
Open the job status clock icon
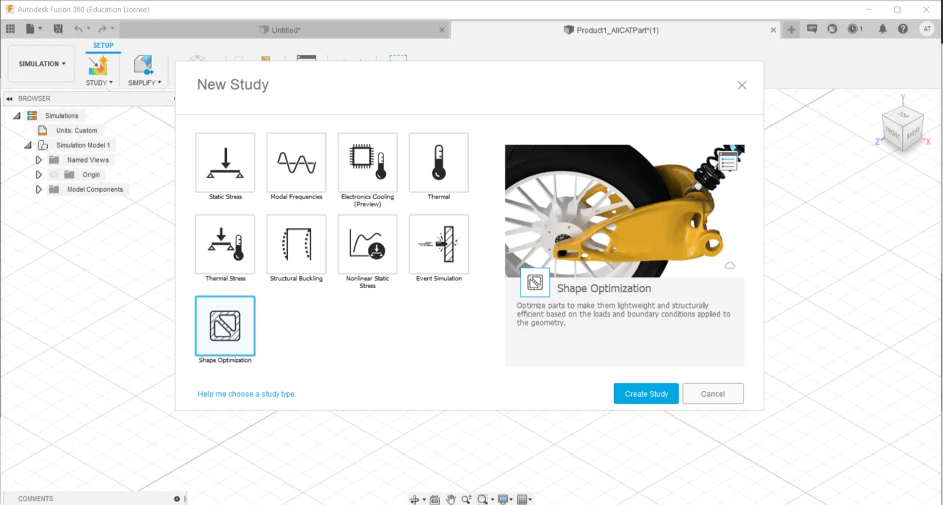(855, 29)
